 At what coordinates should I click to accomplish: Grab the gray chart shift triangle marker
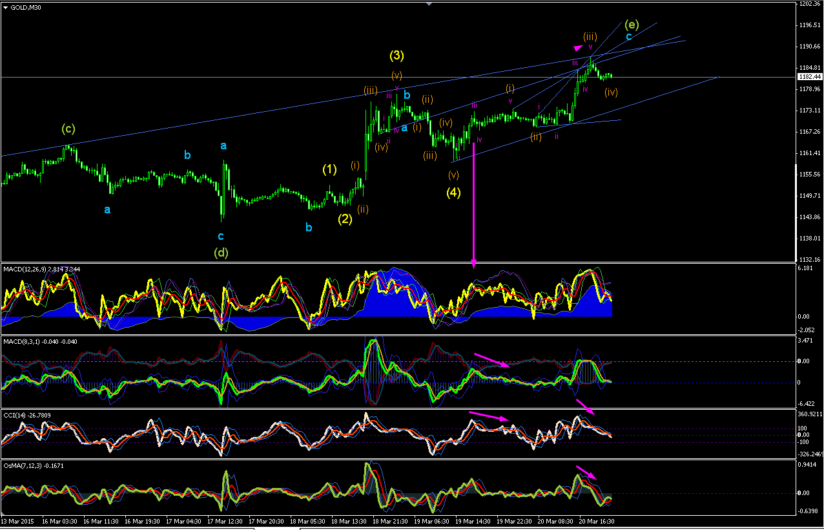coord(429,4)
